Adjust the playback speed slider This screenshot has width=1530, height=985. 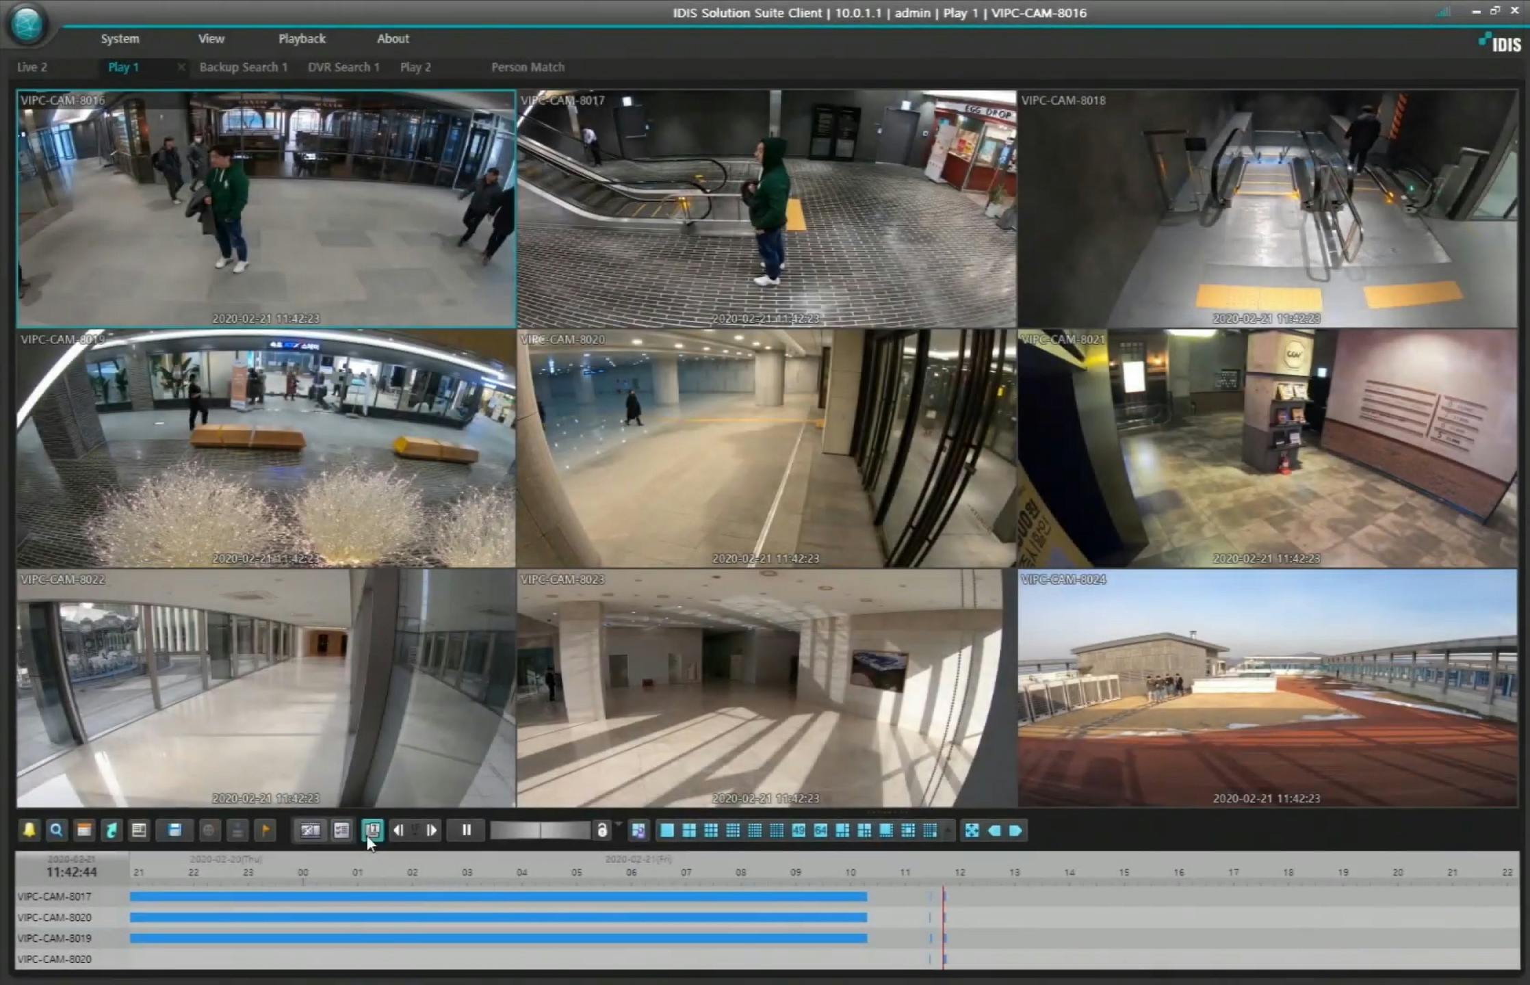click(x=541, y=830)
